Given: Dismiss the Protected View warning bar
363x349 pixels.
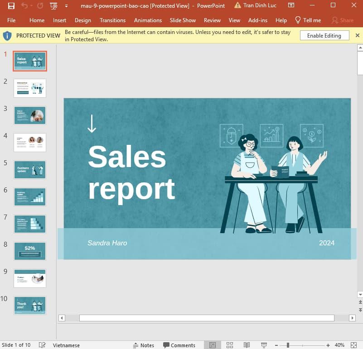Looking at the screenshot, I should (x=358, y=35).
